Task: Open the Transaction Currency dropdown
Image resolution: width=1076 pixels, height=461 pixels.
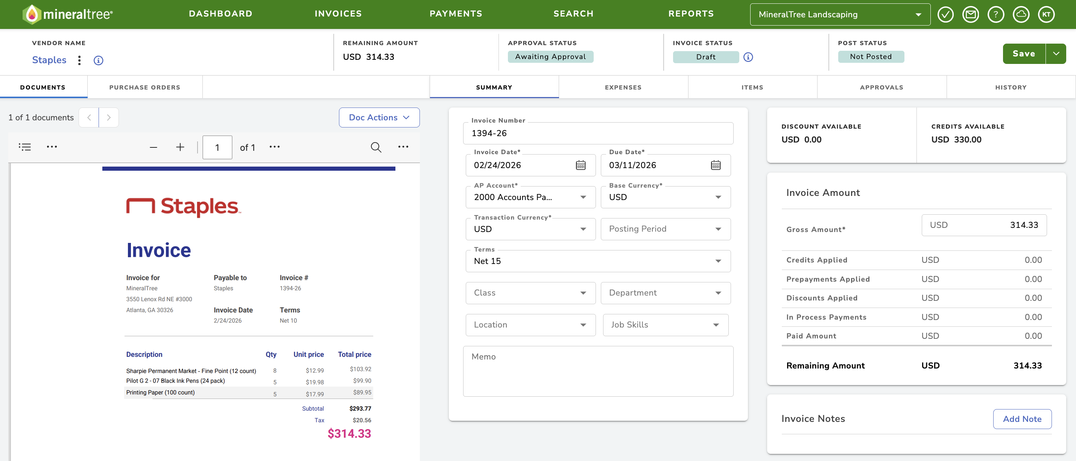Action: (x=530, y=229)
